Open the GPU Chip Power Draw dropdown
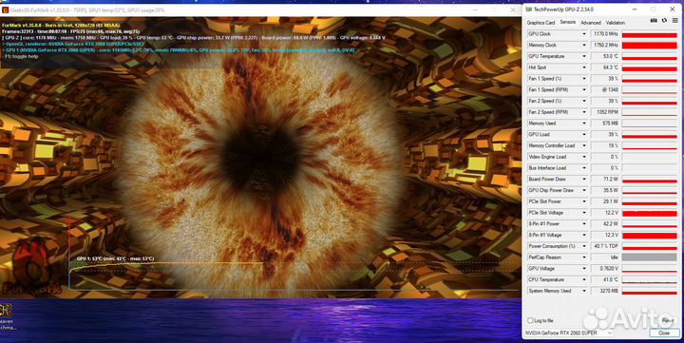Image resolution: width=684 pixels, height=343 pixels. point(584,190)
